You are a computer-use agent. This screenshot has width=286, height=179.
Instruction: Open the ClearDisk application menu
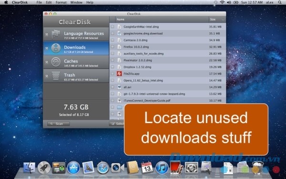click(x=20, y=2)
